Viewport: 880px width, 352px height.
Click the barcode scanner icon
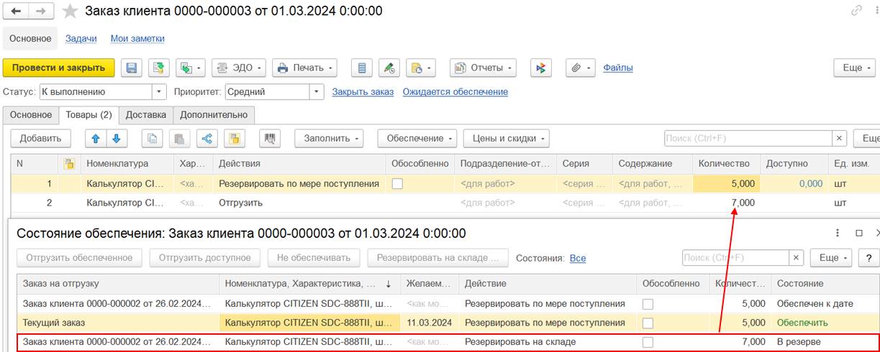271,139
